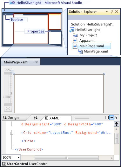Click the App.xaml file icon
Screen dimensions: 121x167
tap(75, 40)
